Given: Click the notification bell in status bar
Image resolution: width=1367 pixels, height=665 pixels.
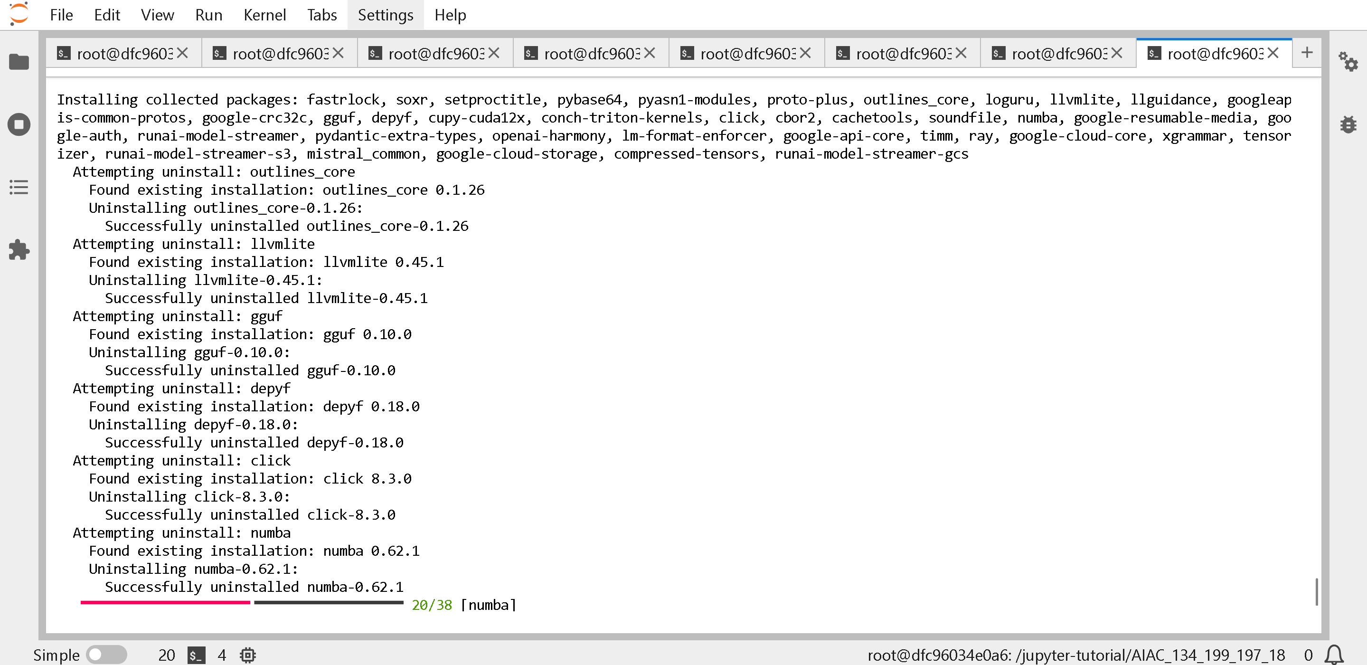Looking at the screenshot, I should [1334, 655].
